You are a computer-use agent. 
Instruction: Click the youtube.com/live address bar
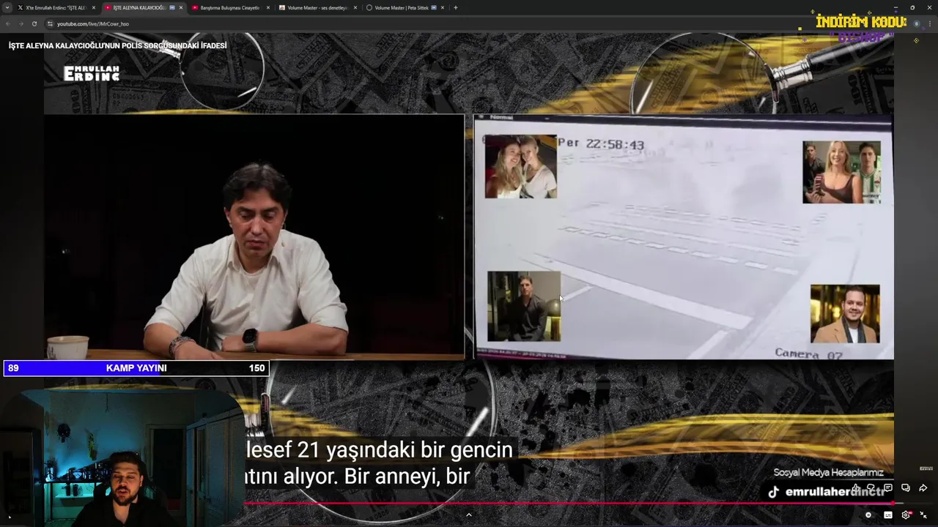92,23
